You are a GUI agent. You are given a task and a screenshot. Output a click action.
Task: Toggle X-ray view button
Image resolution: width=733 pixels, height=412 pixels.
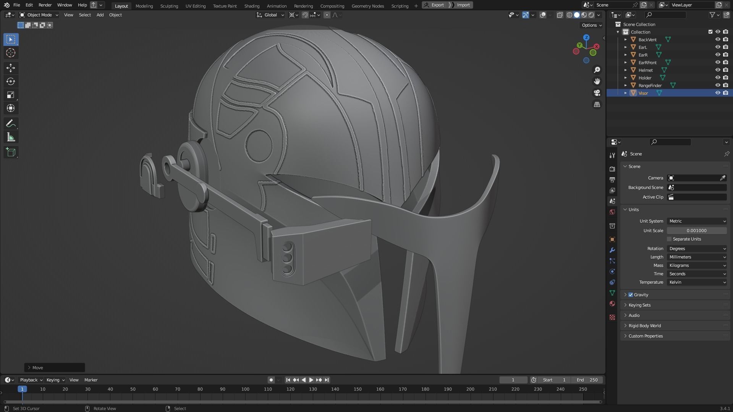(x=560, y=15)
